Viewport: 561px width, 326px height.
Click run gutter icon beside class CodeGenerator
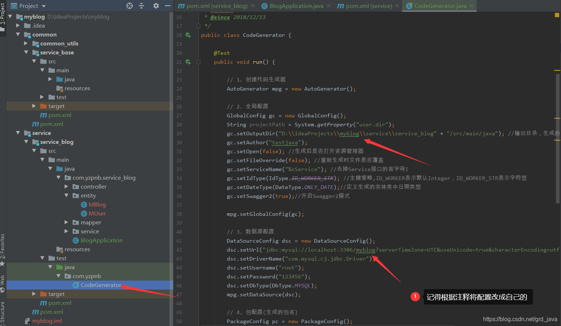point(188,35)
